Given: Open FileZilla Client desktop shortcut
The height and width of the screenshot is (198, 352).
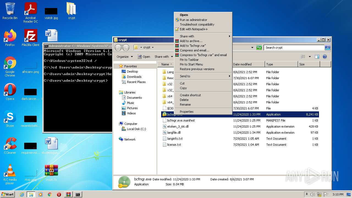Looking at the screenshot, I should [31, 38].
